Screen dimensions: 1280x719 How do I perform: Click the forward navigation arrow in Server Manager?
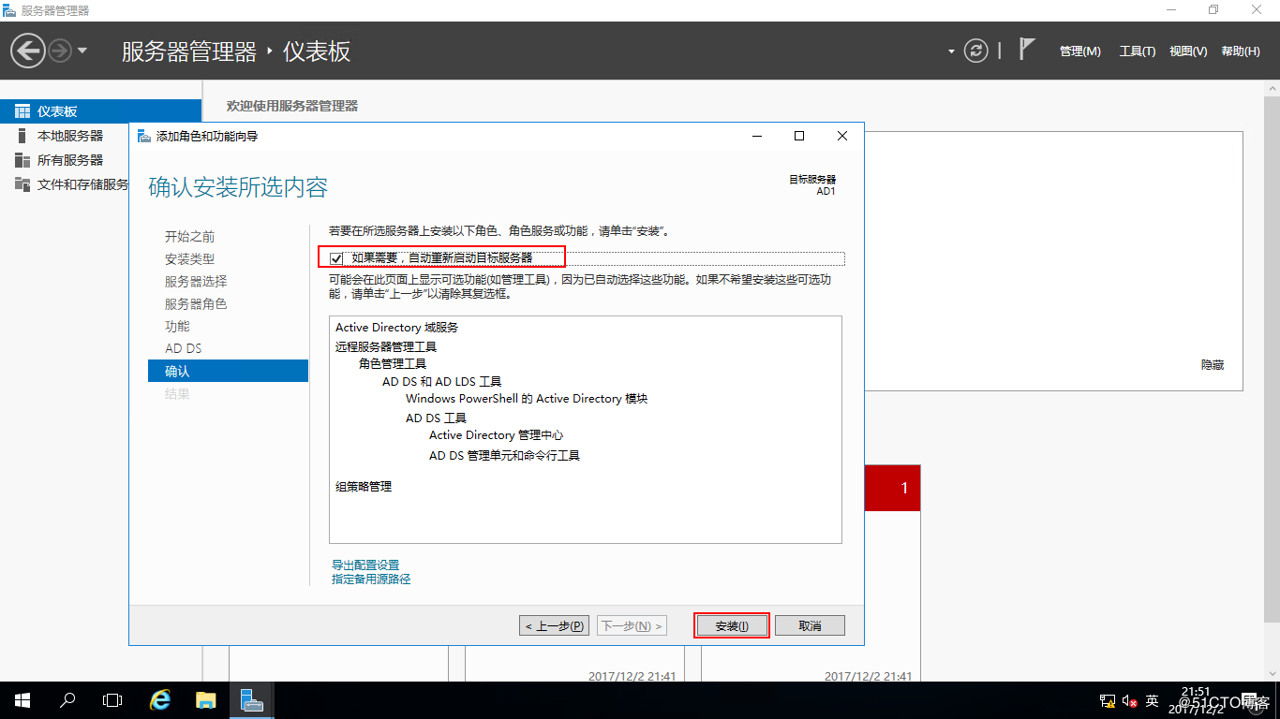tap(60, 51)
